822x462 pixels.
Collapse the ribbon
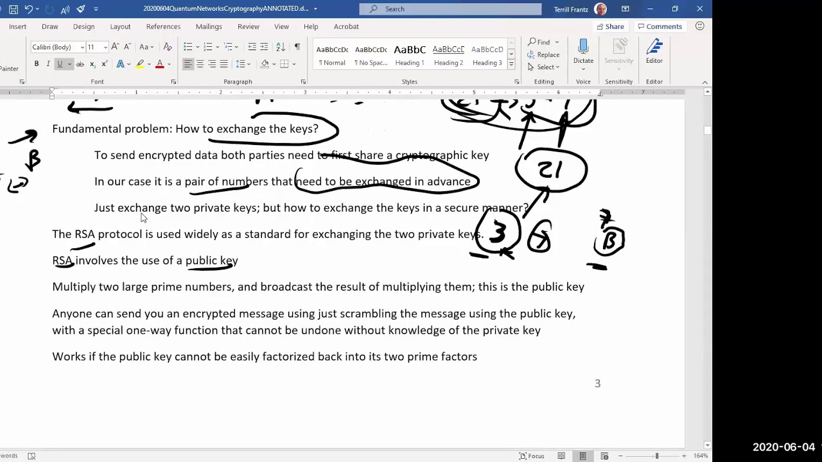704,82
